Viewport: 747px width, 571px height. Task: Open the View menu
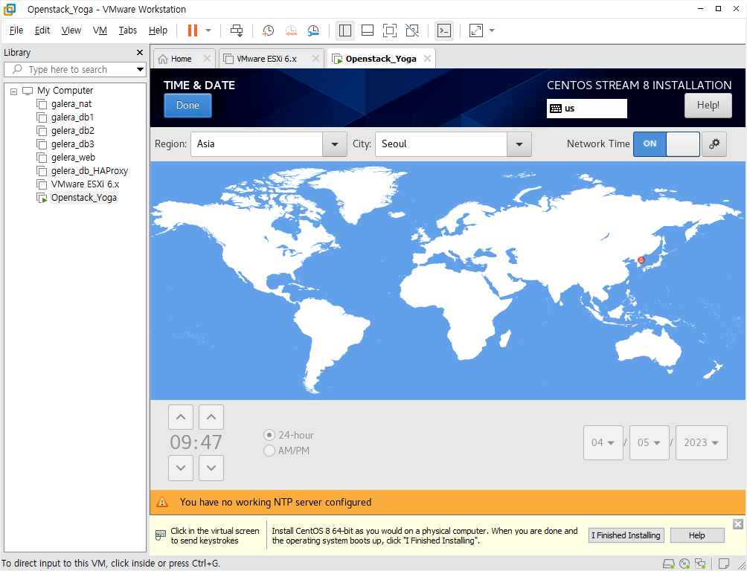[x=71, y=30]
